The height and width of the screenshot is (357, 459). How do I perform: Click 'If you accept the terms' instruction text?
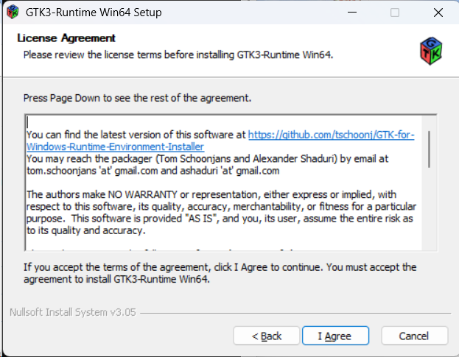[x=220, y=273]
